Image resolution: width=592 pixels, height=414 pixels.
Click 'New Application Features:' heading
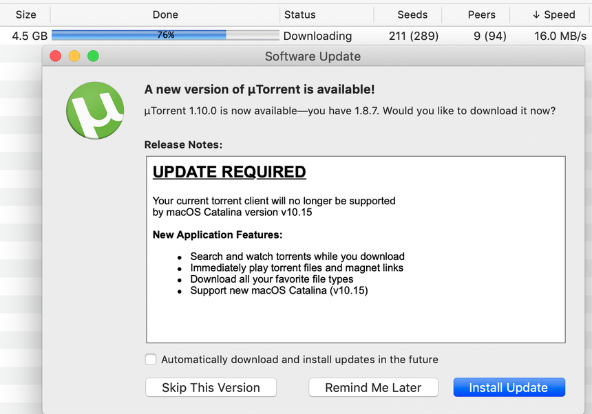[218, 235]
